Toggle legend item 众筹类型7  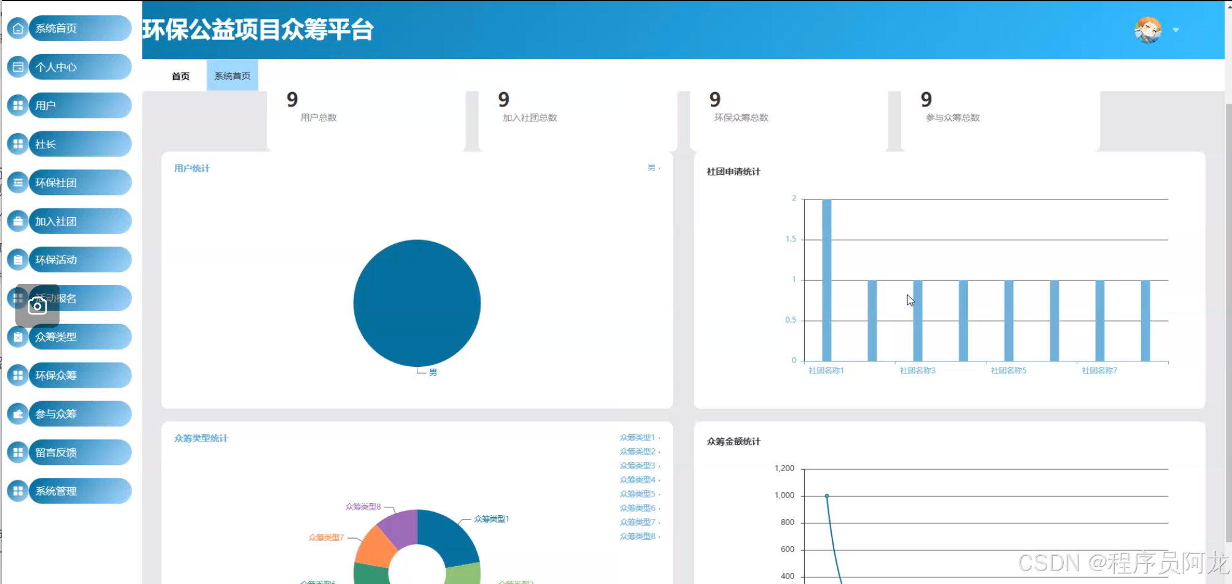[640, 522]
